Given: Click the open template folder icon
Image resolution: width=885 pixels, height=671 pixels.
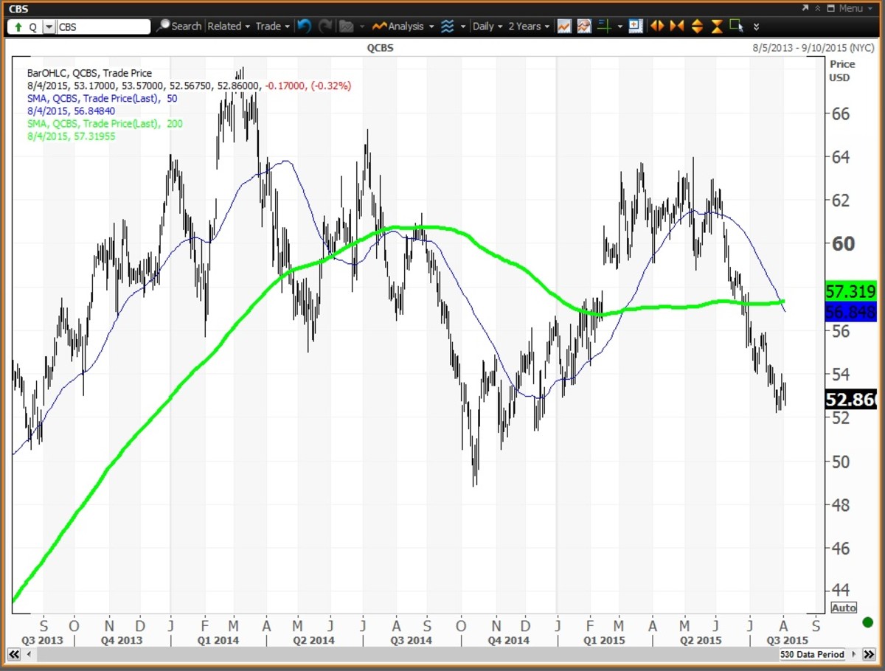Looking at the screenshot, I should [x=346, y=26].
